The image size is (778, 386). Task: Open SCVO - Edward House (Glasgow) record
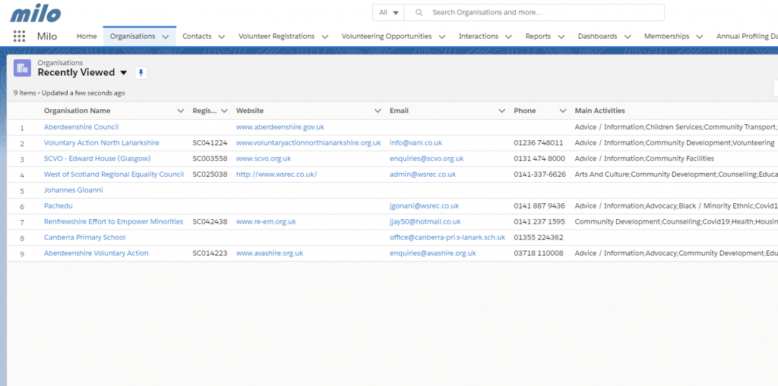[97, 158]
